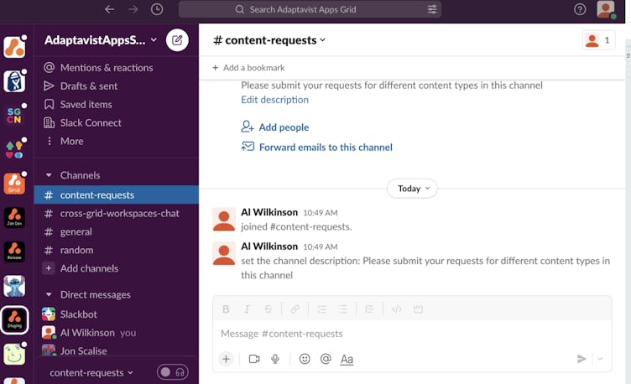Apply italic formatting in composer
This screenshot has width=631, height=384.
pyautogui.click(x=247, y=309)
